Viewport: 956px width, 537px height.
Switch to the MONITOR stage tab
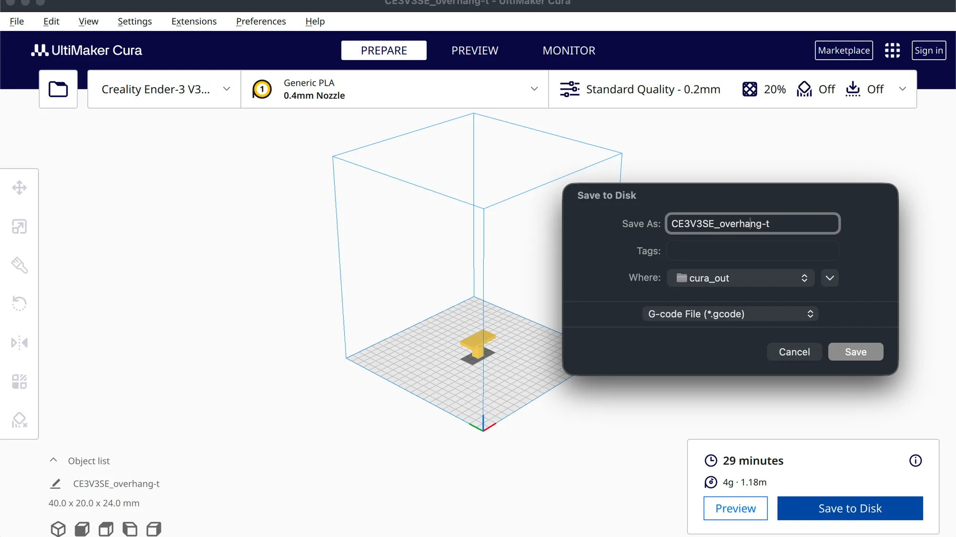[569, 50]
